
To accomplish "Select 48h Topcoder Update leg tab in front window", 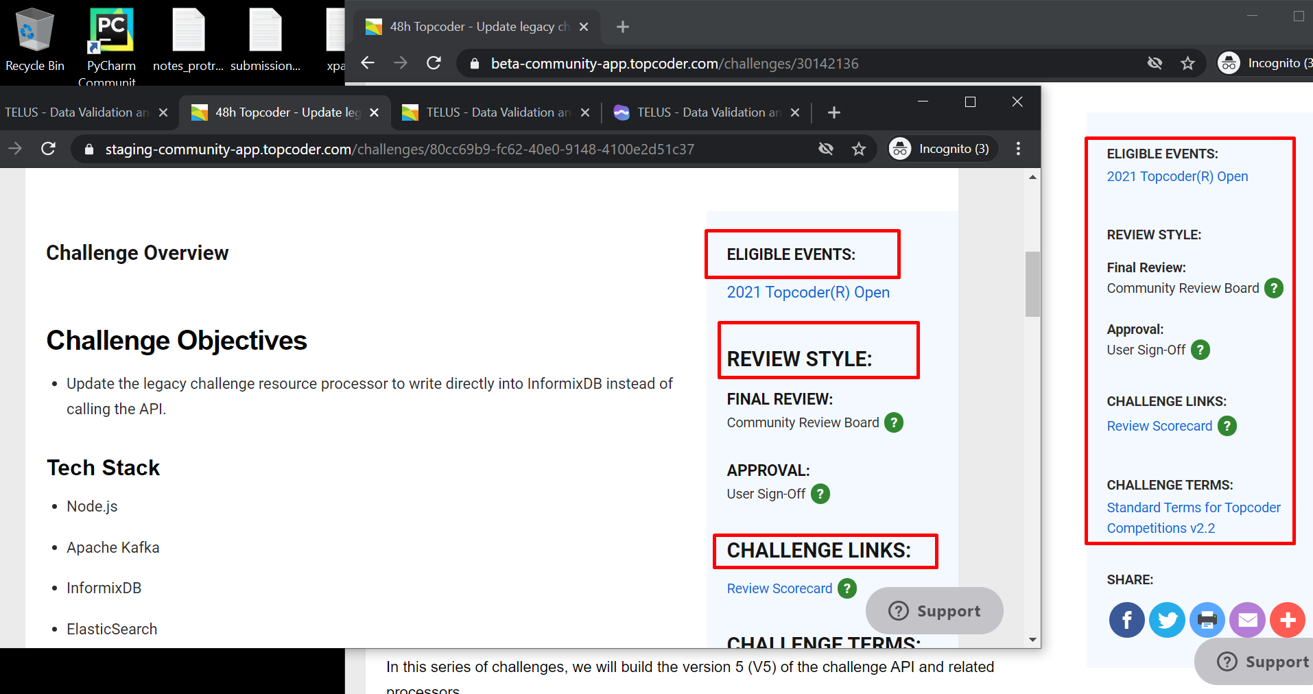I will [x=287, y=112].
